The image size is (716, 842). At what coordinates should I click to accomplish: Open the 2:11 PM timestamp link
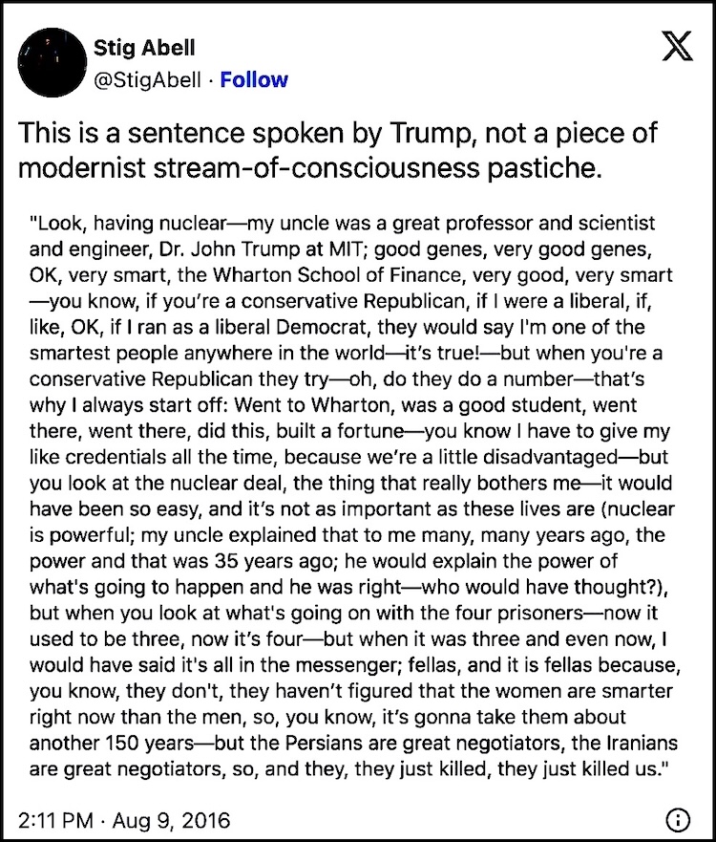coord(55,820)
